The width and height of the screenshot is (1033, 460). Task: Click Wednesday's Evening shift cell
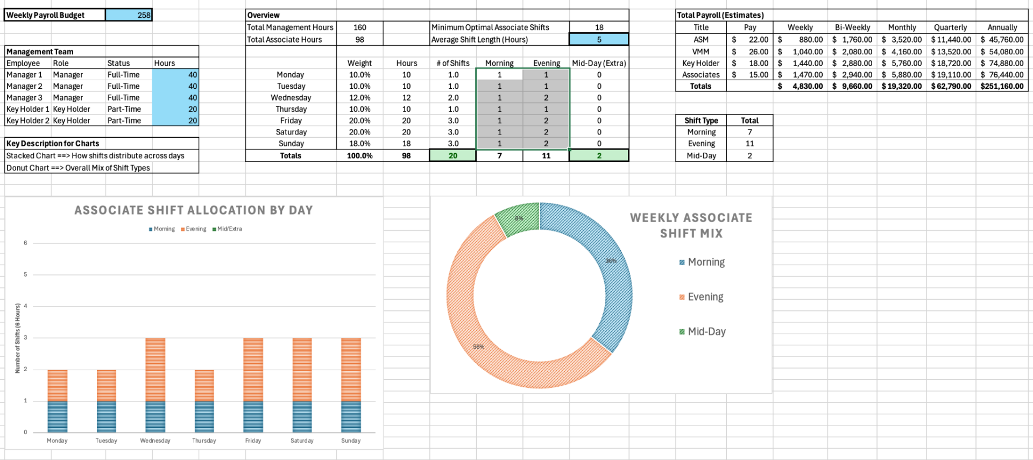click(546, 97)
